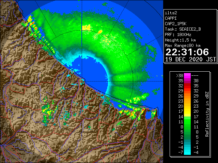218x163 pixels.
Task: Click the 'ilts2' site label
Action: (x=171, y=13)
